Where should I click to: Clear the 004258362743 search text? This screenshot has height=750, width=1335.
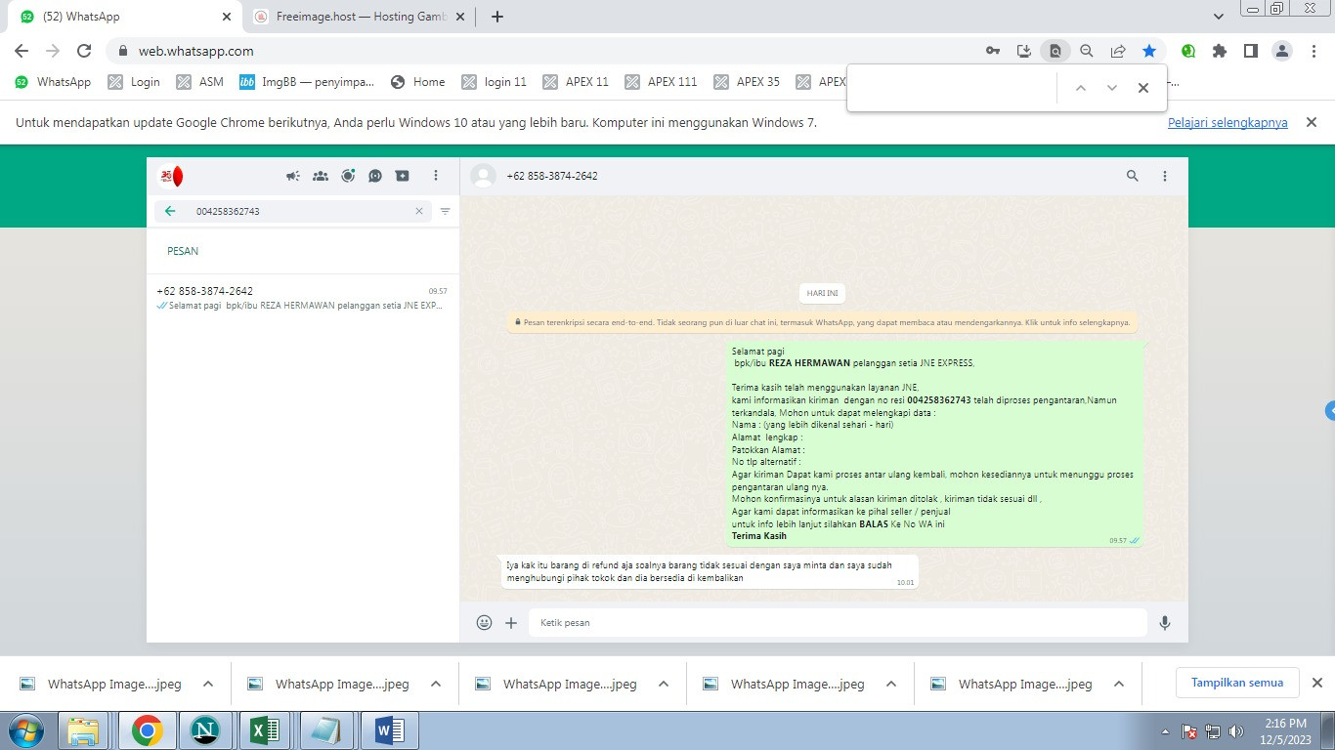point(419,211)
